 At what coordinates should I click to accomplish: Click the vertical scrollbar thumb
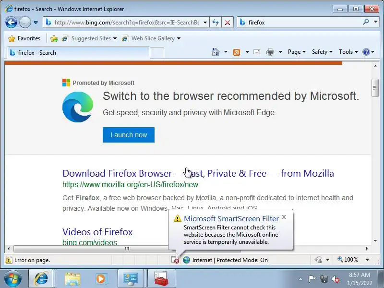tap(375, 88)
